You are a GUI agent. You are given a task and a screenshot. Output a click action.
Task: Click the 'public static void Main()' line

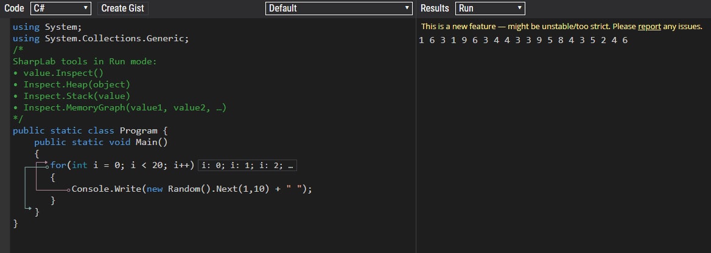[x=101, y=143]
